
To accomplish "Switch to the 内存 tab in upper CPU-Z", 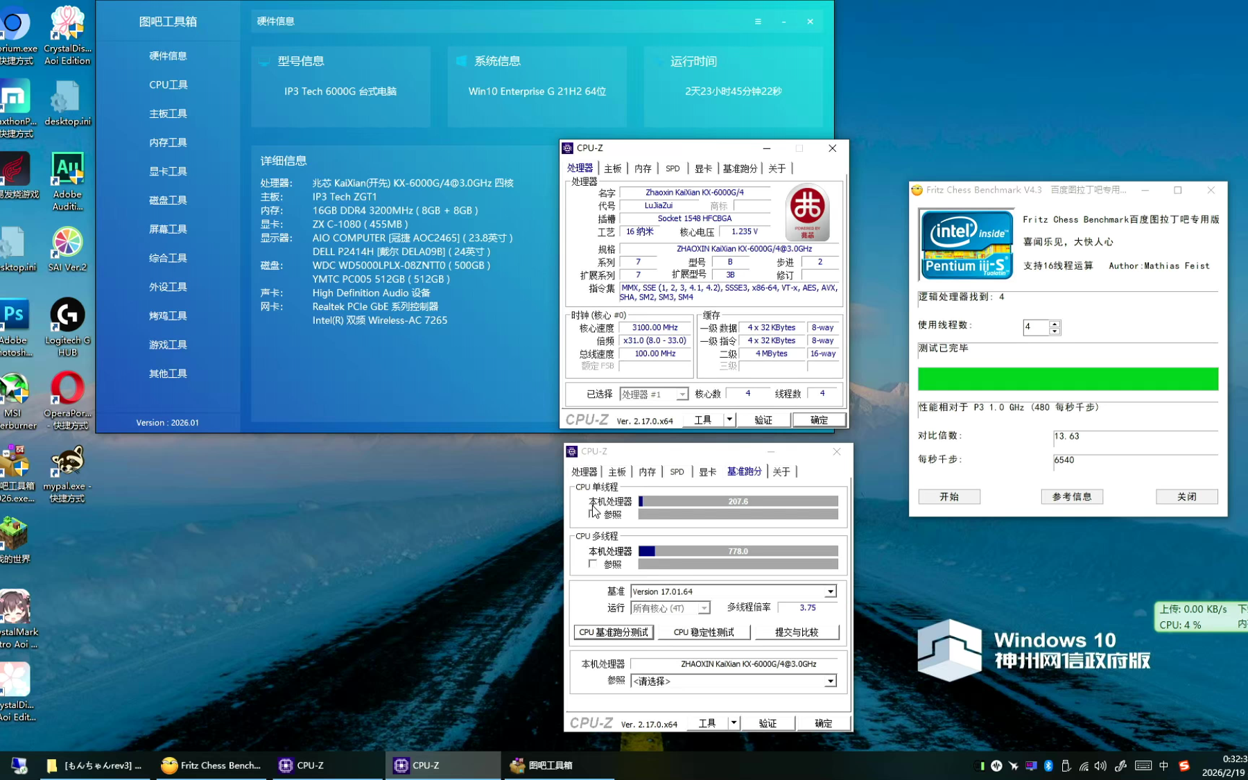I will (x=643, y=168).
